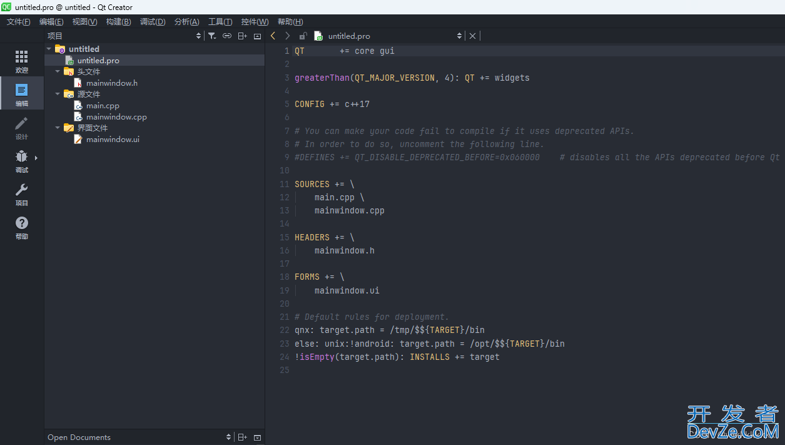
Task: Click line number 11 in the gutter
Action: (x=285, y=184)
